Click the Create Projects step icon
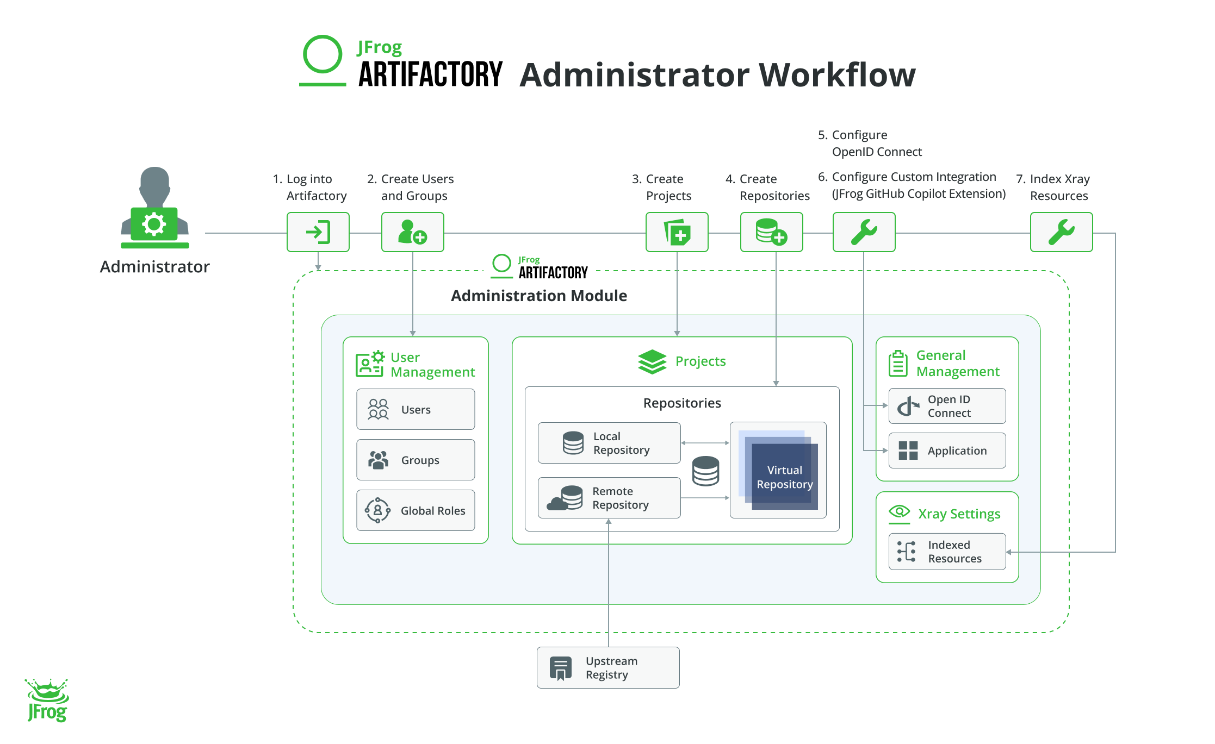This screenshot has height=744, width=1215. 677,232
